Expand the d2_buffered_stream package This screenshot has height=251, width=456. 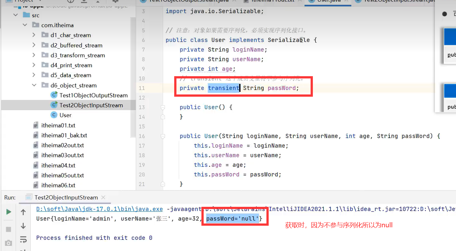click(x=34, y=45)
